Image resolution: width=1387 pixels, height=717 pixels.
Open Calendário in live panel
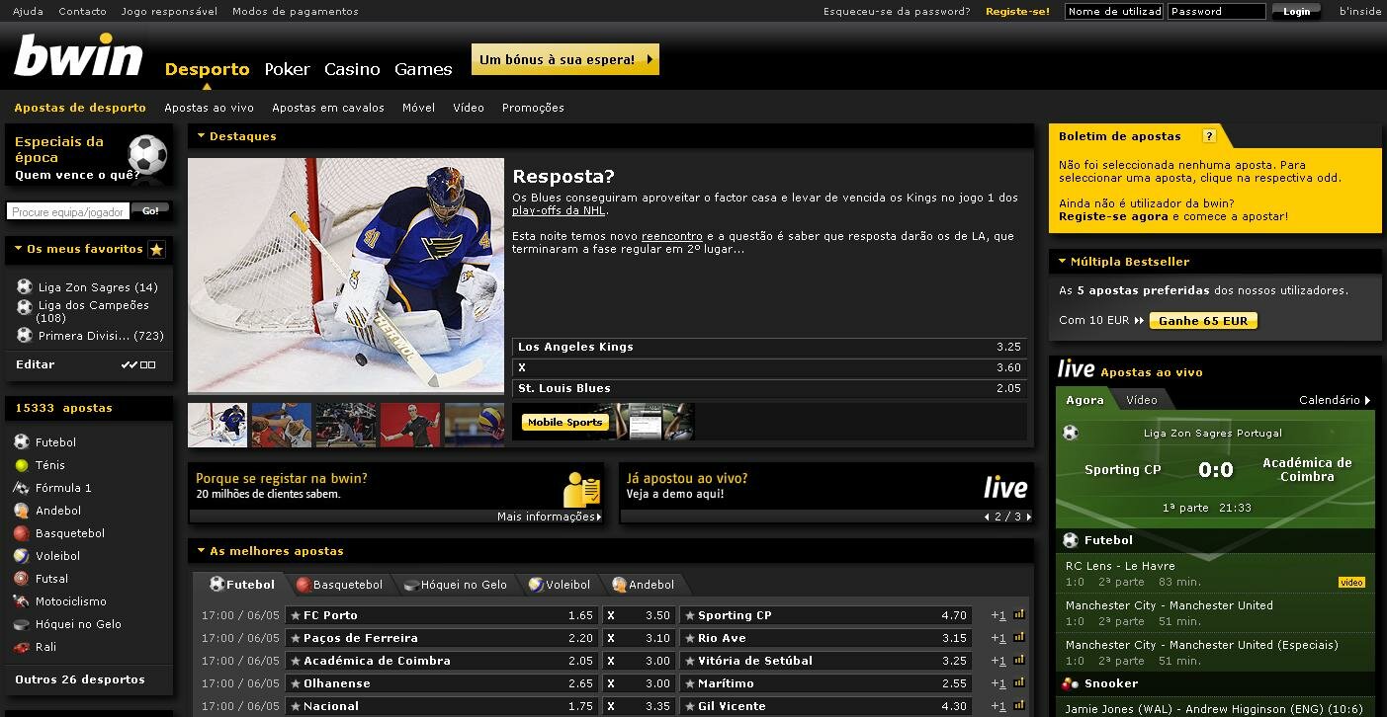[x=1335, y=400]
